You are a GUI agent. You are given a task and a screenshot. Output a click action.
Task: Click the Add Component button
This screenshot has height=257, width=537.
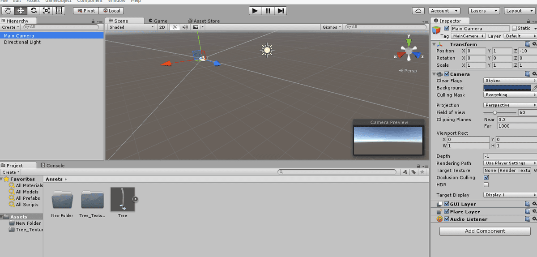click(x=485, y=231)
